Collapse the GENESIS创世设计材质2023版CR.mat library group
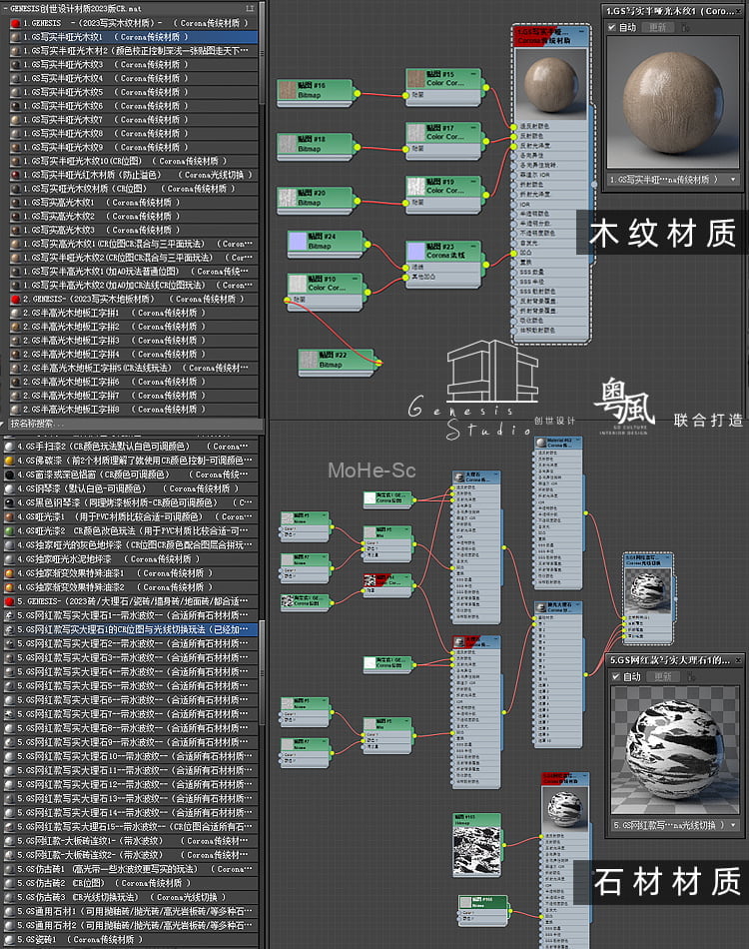The image size is (749, 949). [x=5, y=8]
